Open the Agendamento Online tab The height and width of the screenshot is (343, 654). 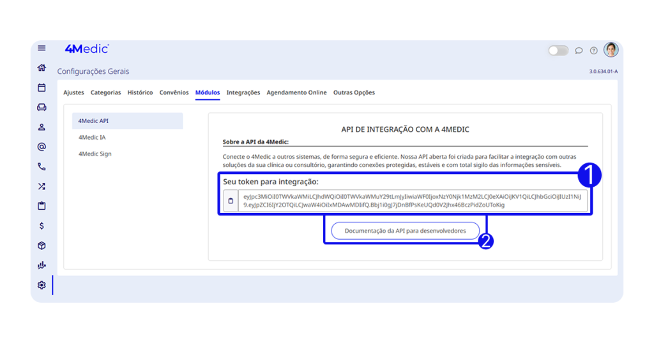click(x=296, y=92)
